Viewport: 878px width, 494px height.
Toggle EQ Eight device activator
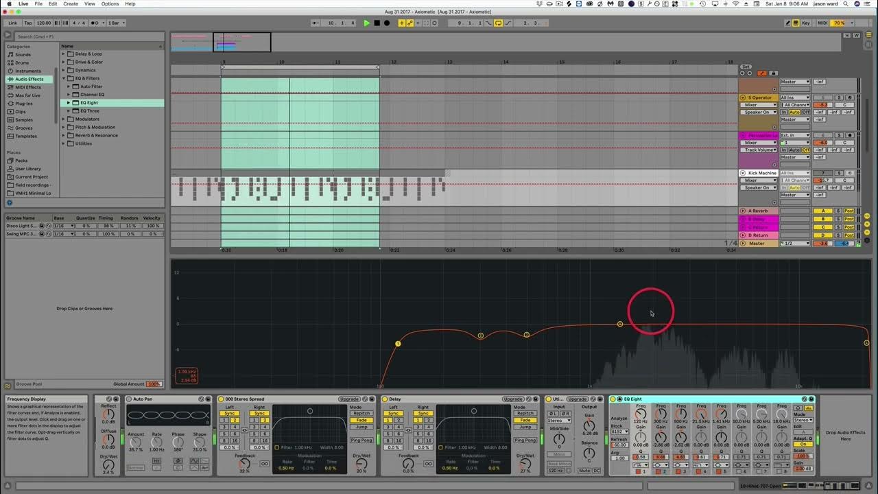(613, 399)
